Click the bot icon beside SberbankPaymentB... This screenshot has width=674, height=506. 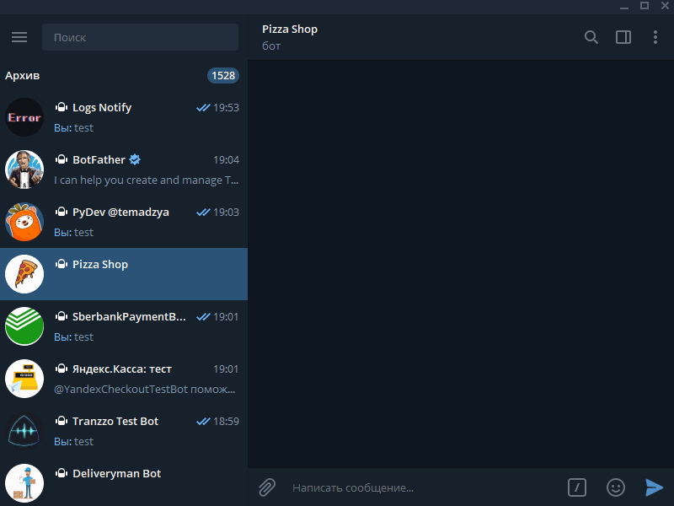(x=62, y=317)
